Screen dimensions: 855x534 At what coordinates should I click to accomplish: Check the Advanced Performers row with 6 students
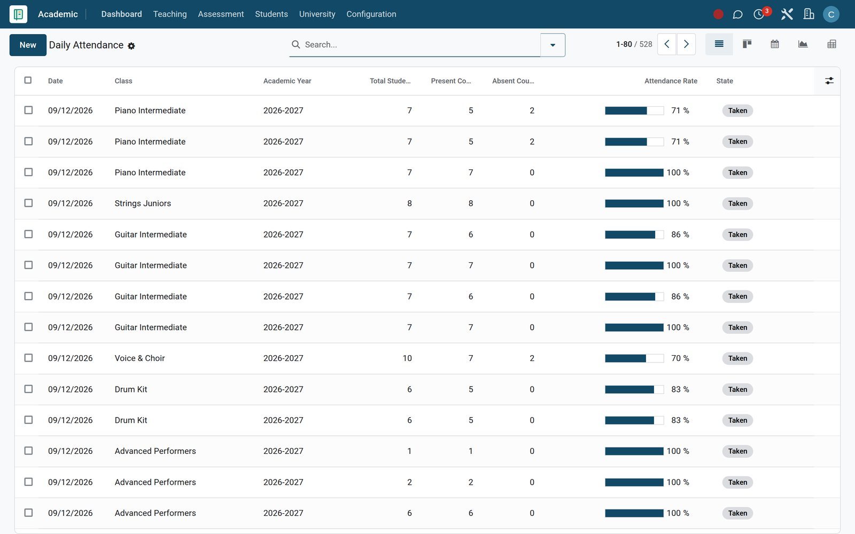coord(28,513)
